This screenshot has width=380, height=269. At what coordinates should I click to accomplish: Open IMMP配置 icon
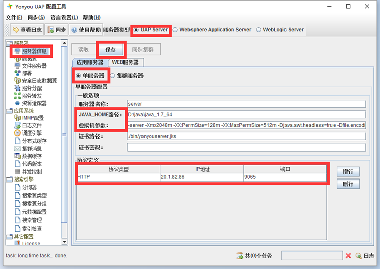(x=18, y=118)
